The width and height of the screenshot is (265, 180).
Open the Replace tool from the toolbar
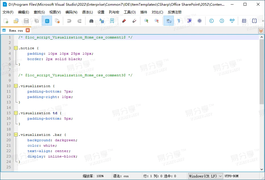pyautogui.click(x=101, y=21)
